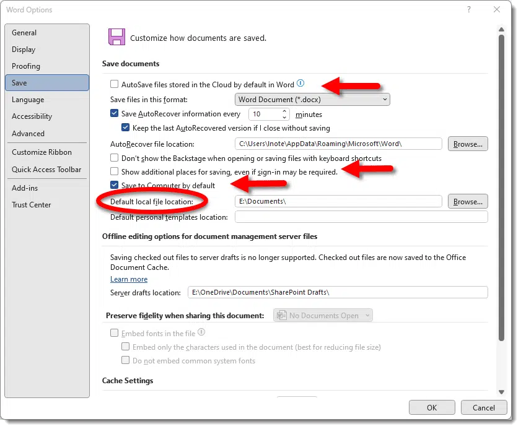Screen dimensions: 521x429
Task: Open the Quick Access Toolbar category
Action: pyautogui.click(x=47, y=170)
